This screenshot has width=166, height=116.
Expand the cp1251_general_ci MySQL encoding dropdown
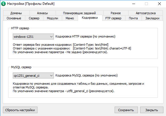tap(33, 76)
